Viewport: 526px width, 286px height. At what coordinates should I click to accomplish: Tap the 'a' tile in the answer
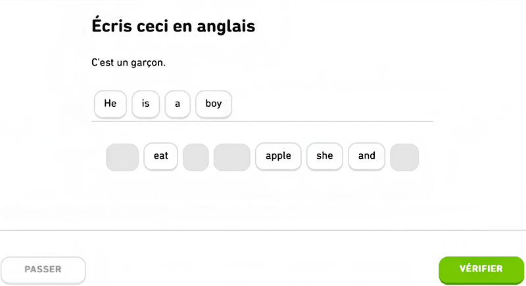pos(178,104)
